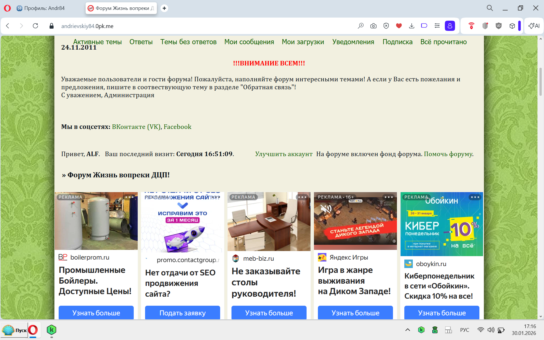This screenshot has width=544, height=340.
Task: Click the purple profile account icon
Action: (x=450, y=26)
